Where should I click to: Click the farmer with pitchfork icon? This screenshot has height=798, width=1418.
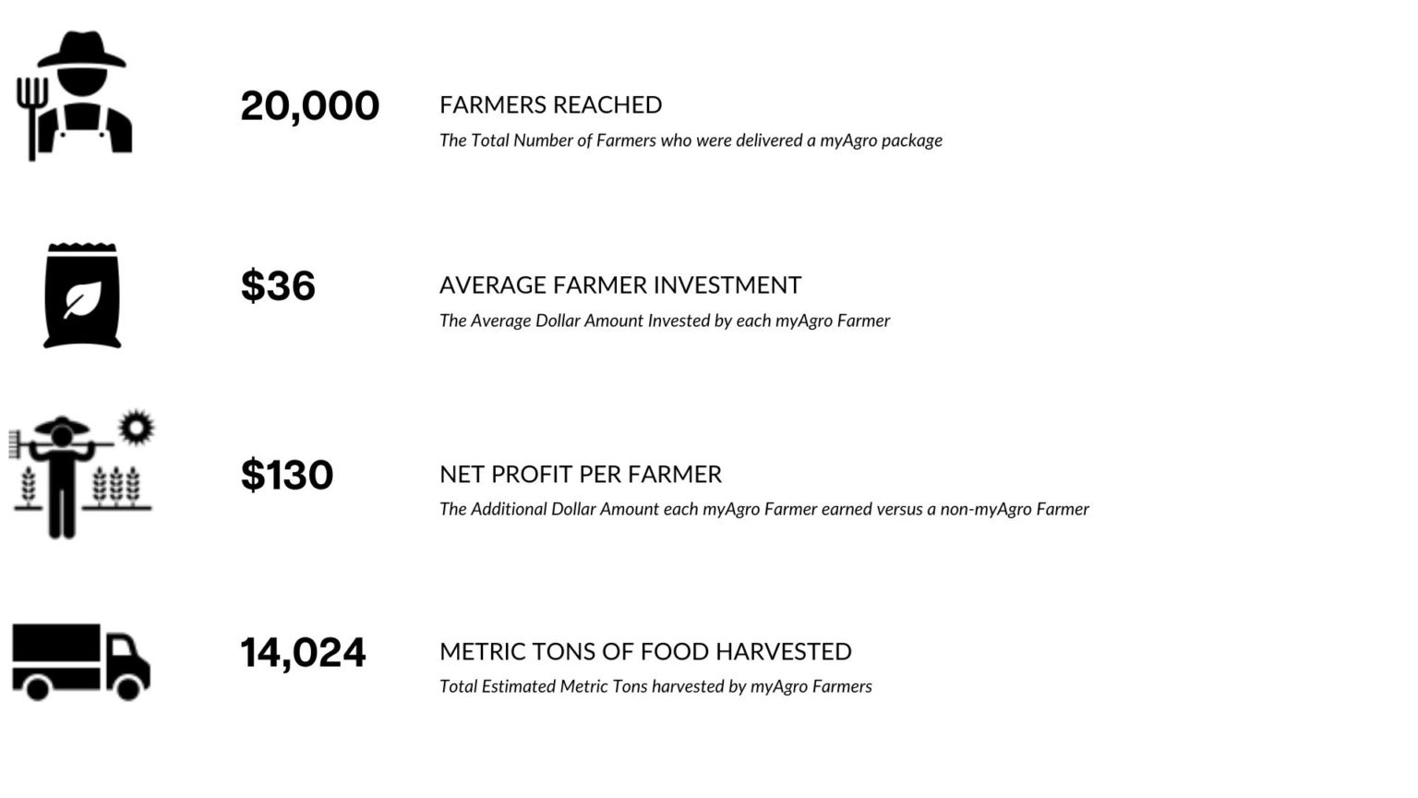click(x=75, y=95)
